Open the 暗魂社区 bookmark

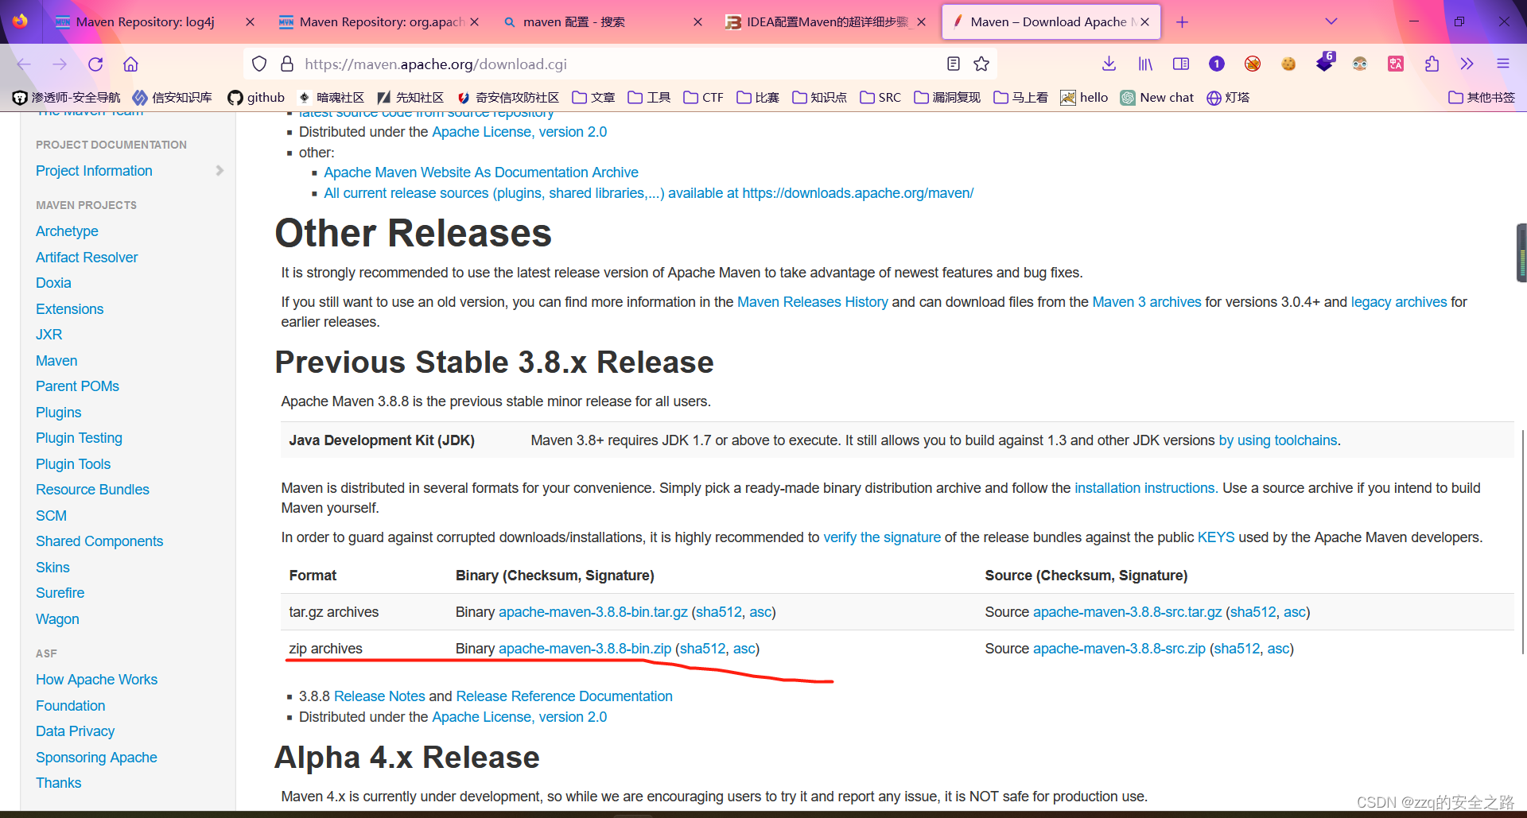331,98
